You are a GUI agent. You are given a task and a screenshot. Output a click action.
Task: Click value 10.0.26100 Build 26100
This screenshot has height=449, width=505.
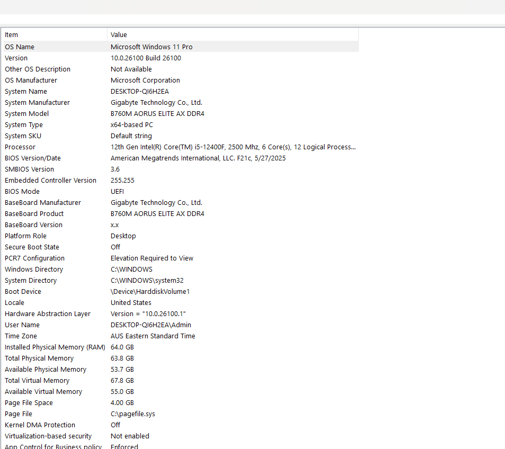[x=146, y=58]
